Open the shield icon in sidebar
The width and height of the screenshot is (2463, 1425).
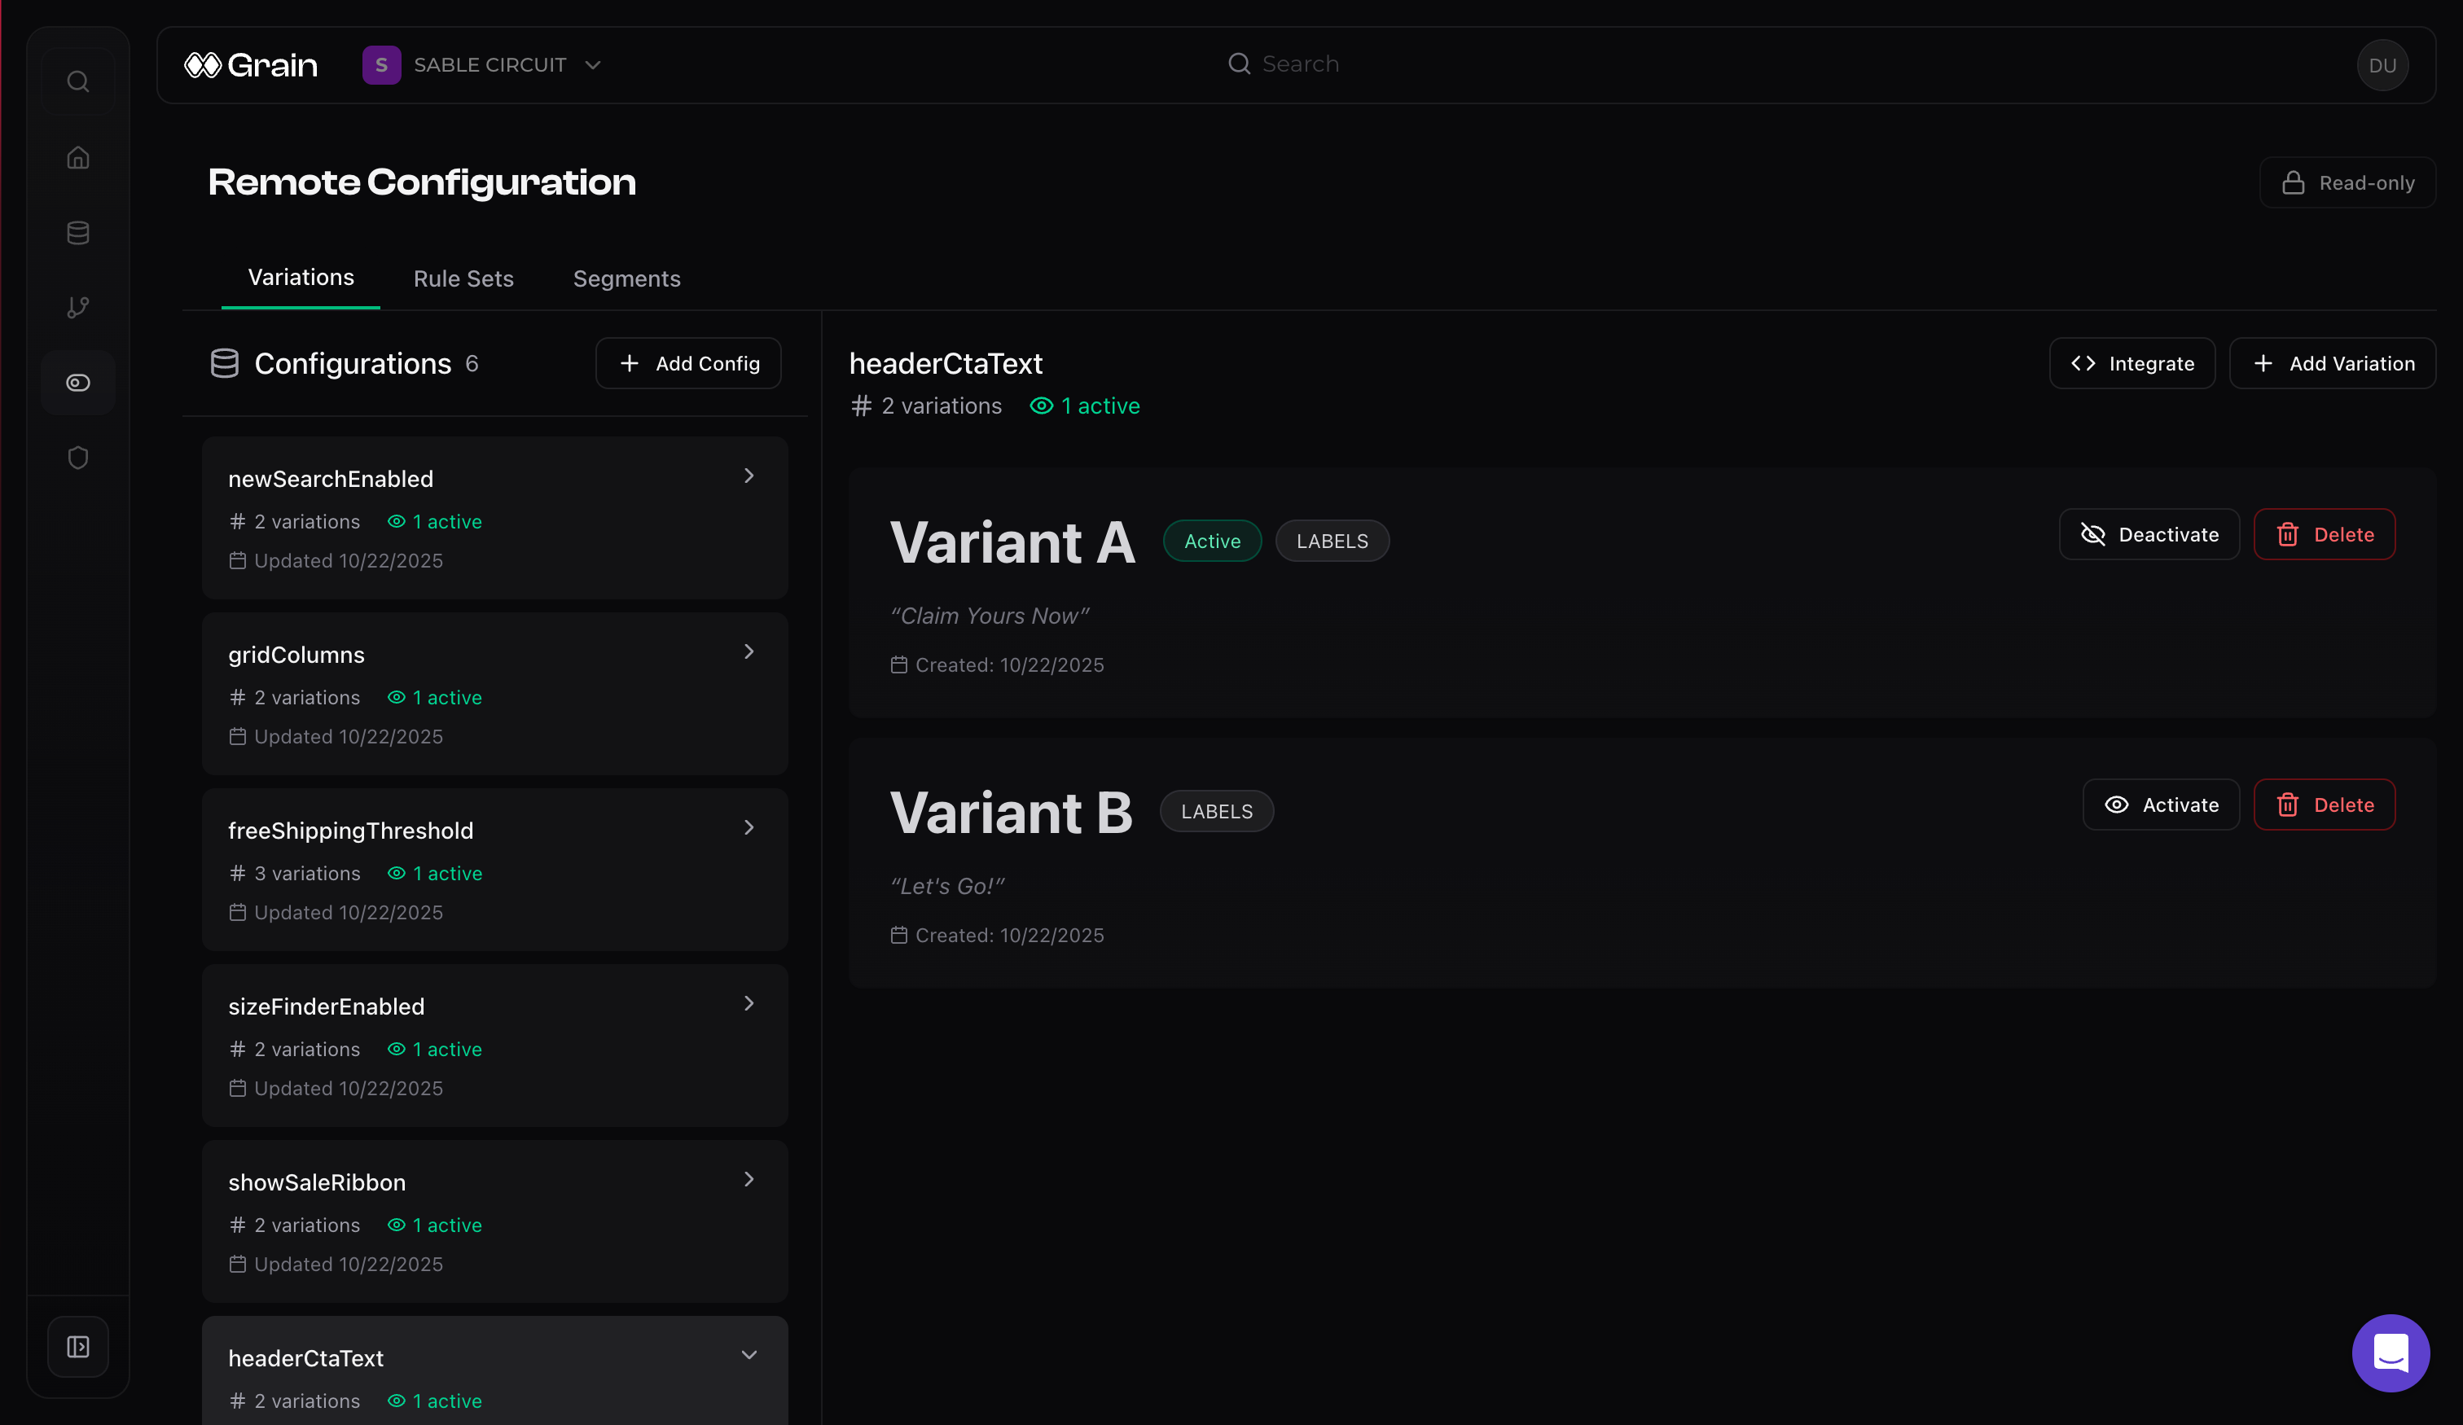[x=78, y=458]
